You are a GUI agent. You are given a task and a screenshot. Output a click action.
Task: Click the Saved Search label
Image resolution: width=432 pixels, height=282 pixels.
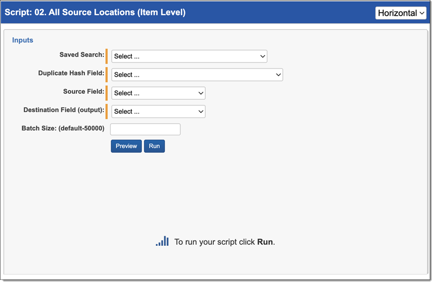pos(82,54)
